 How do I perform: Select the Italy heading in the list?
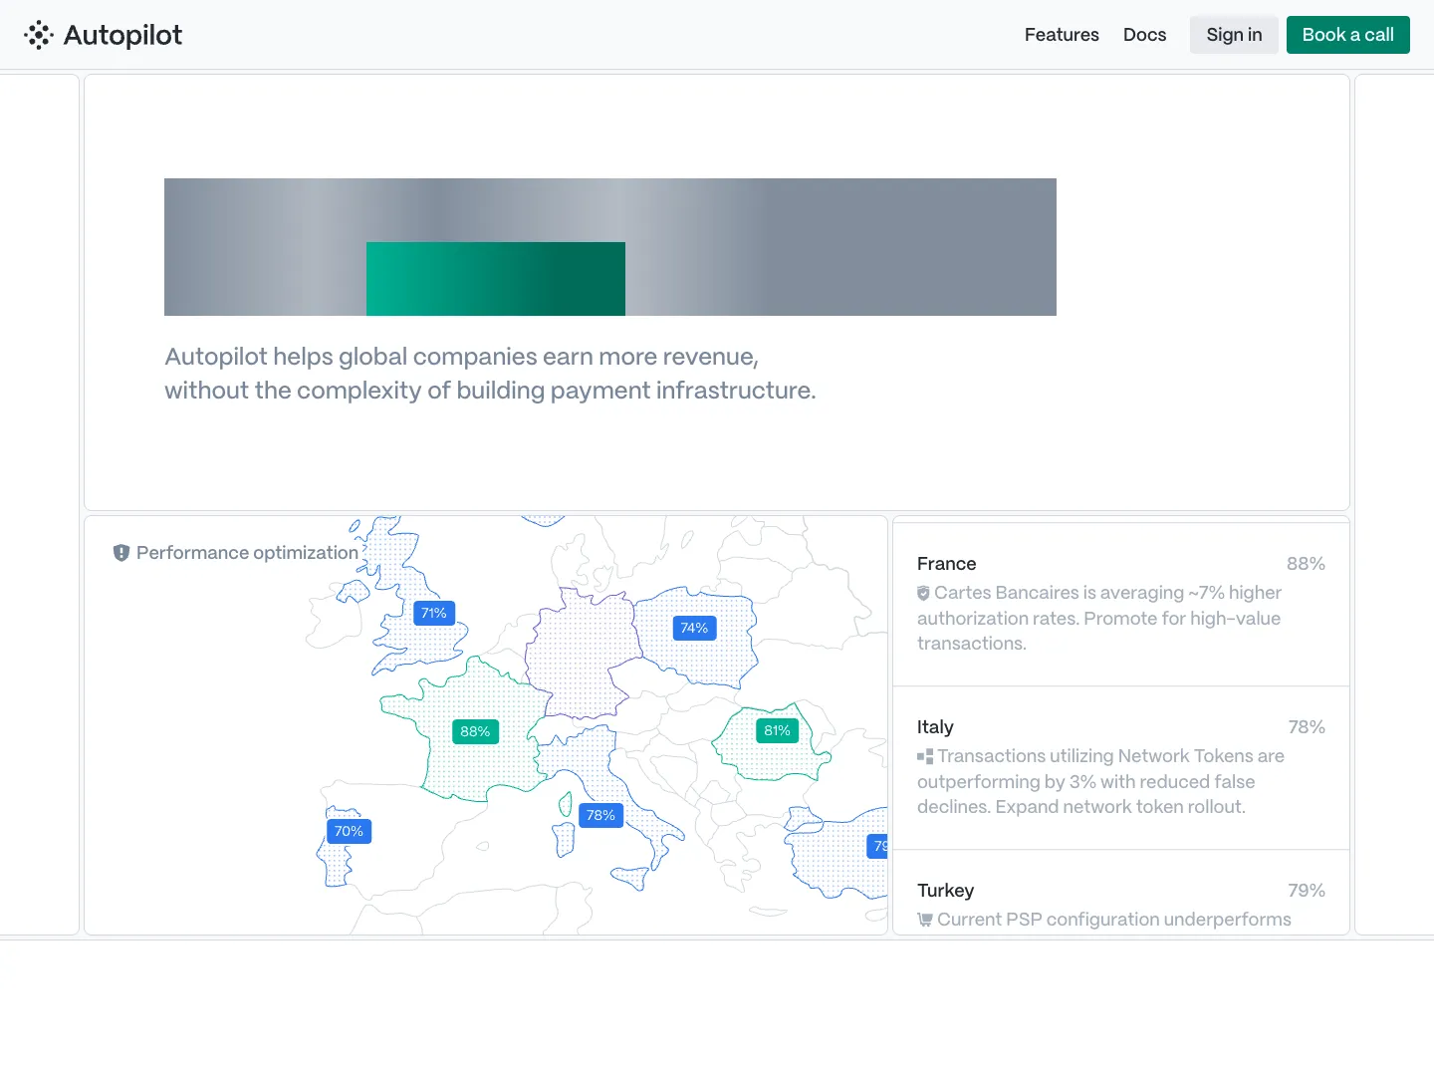[935, 727]
